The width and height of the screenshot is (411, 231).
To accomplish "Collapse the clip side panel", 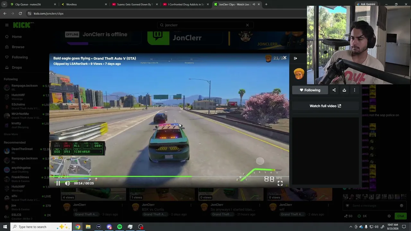I will click(295, 58).
